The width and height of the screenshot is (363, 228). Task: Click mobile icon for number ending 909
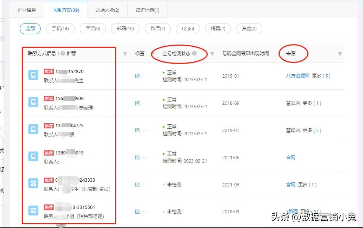click(33, 102)
